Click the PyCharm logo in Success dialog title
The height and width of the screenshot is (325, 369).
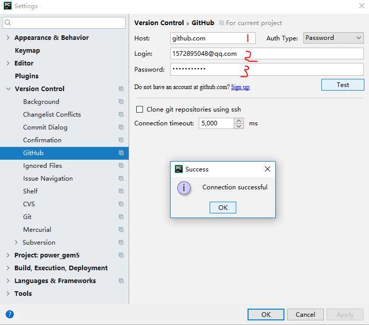pos(179,169)
